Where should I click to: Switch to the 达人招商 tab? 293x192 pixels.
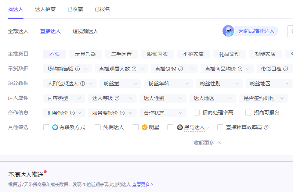coord(45,9)
